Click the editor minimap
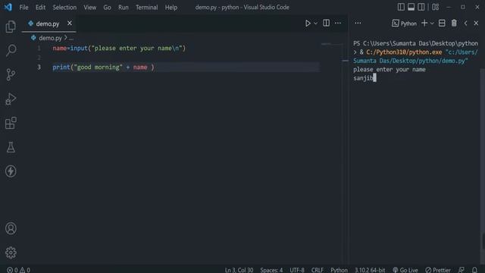 click(x=331, y=44)
